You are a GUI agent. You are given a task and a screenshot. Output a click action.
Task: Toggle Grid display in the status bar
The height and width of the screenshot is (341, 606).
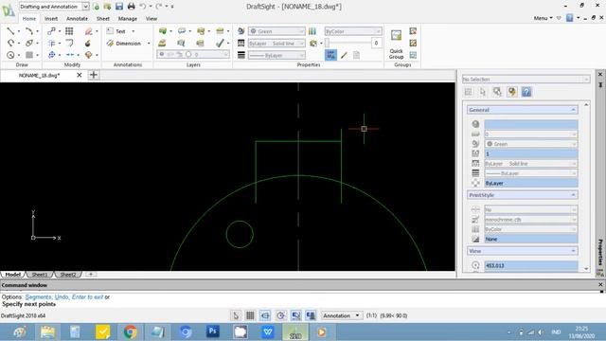pyautogui.click(x=250, y=315)
